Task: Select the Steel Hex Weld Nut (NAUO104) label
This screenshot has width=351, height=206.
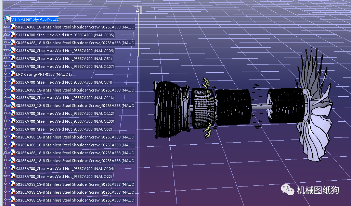Action: 65,169
